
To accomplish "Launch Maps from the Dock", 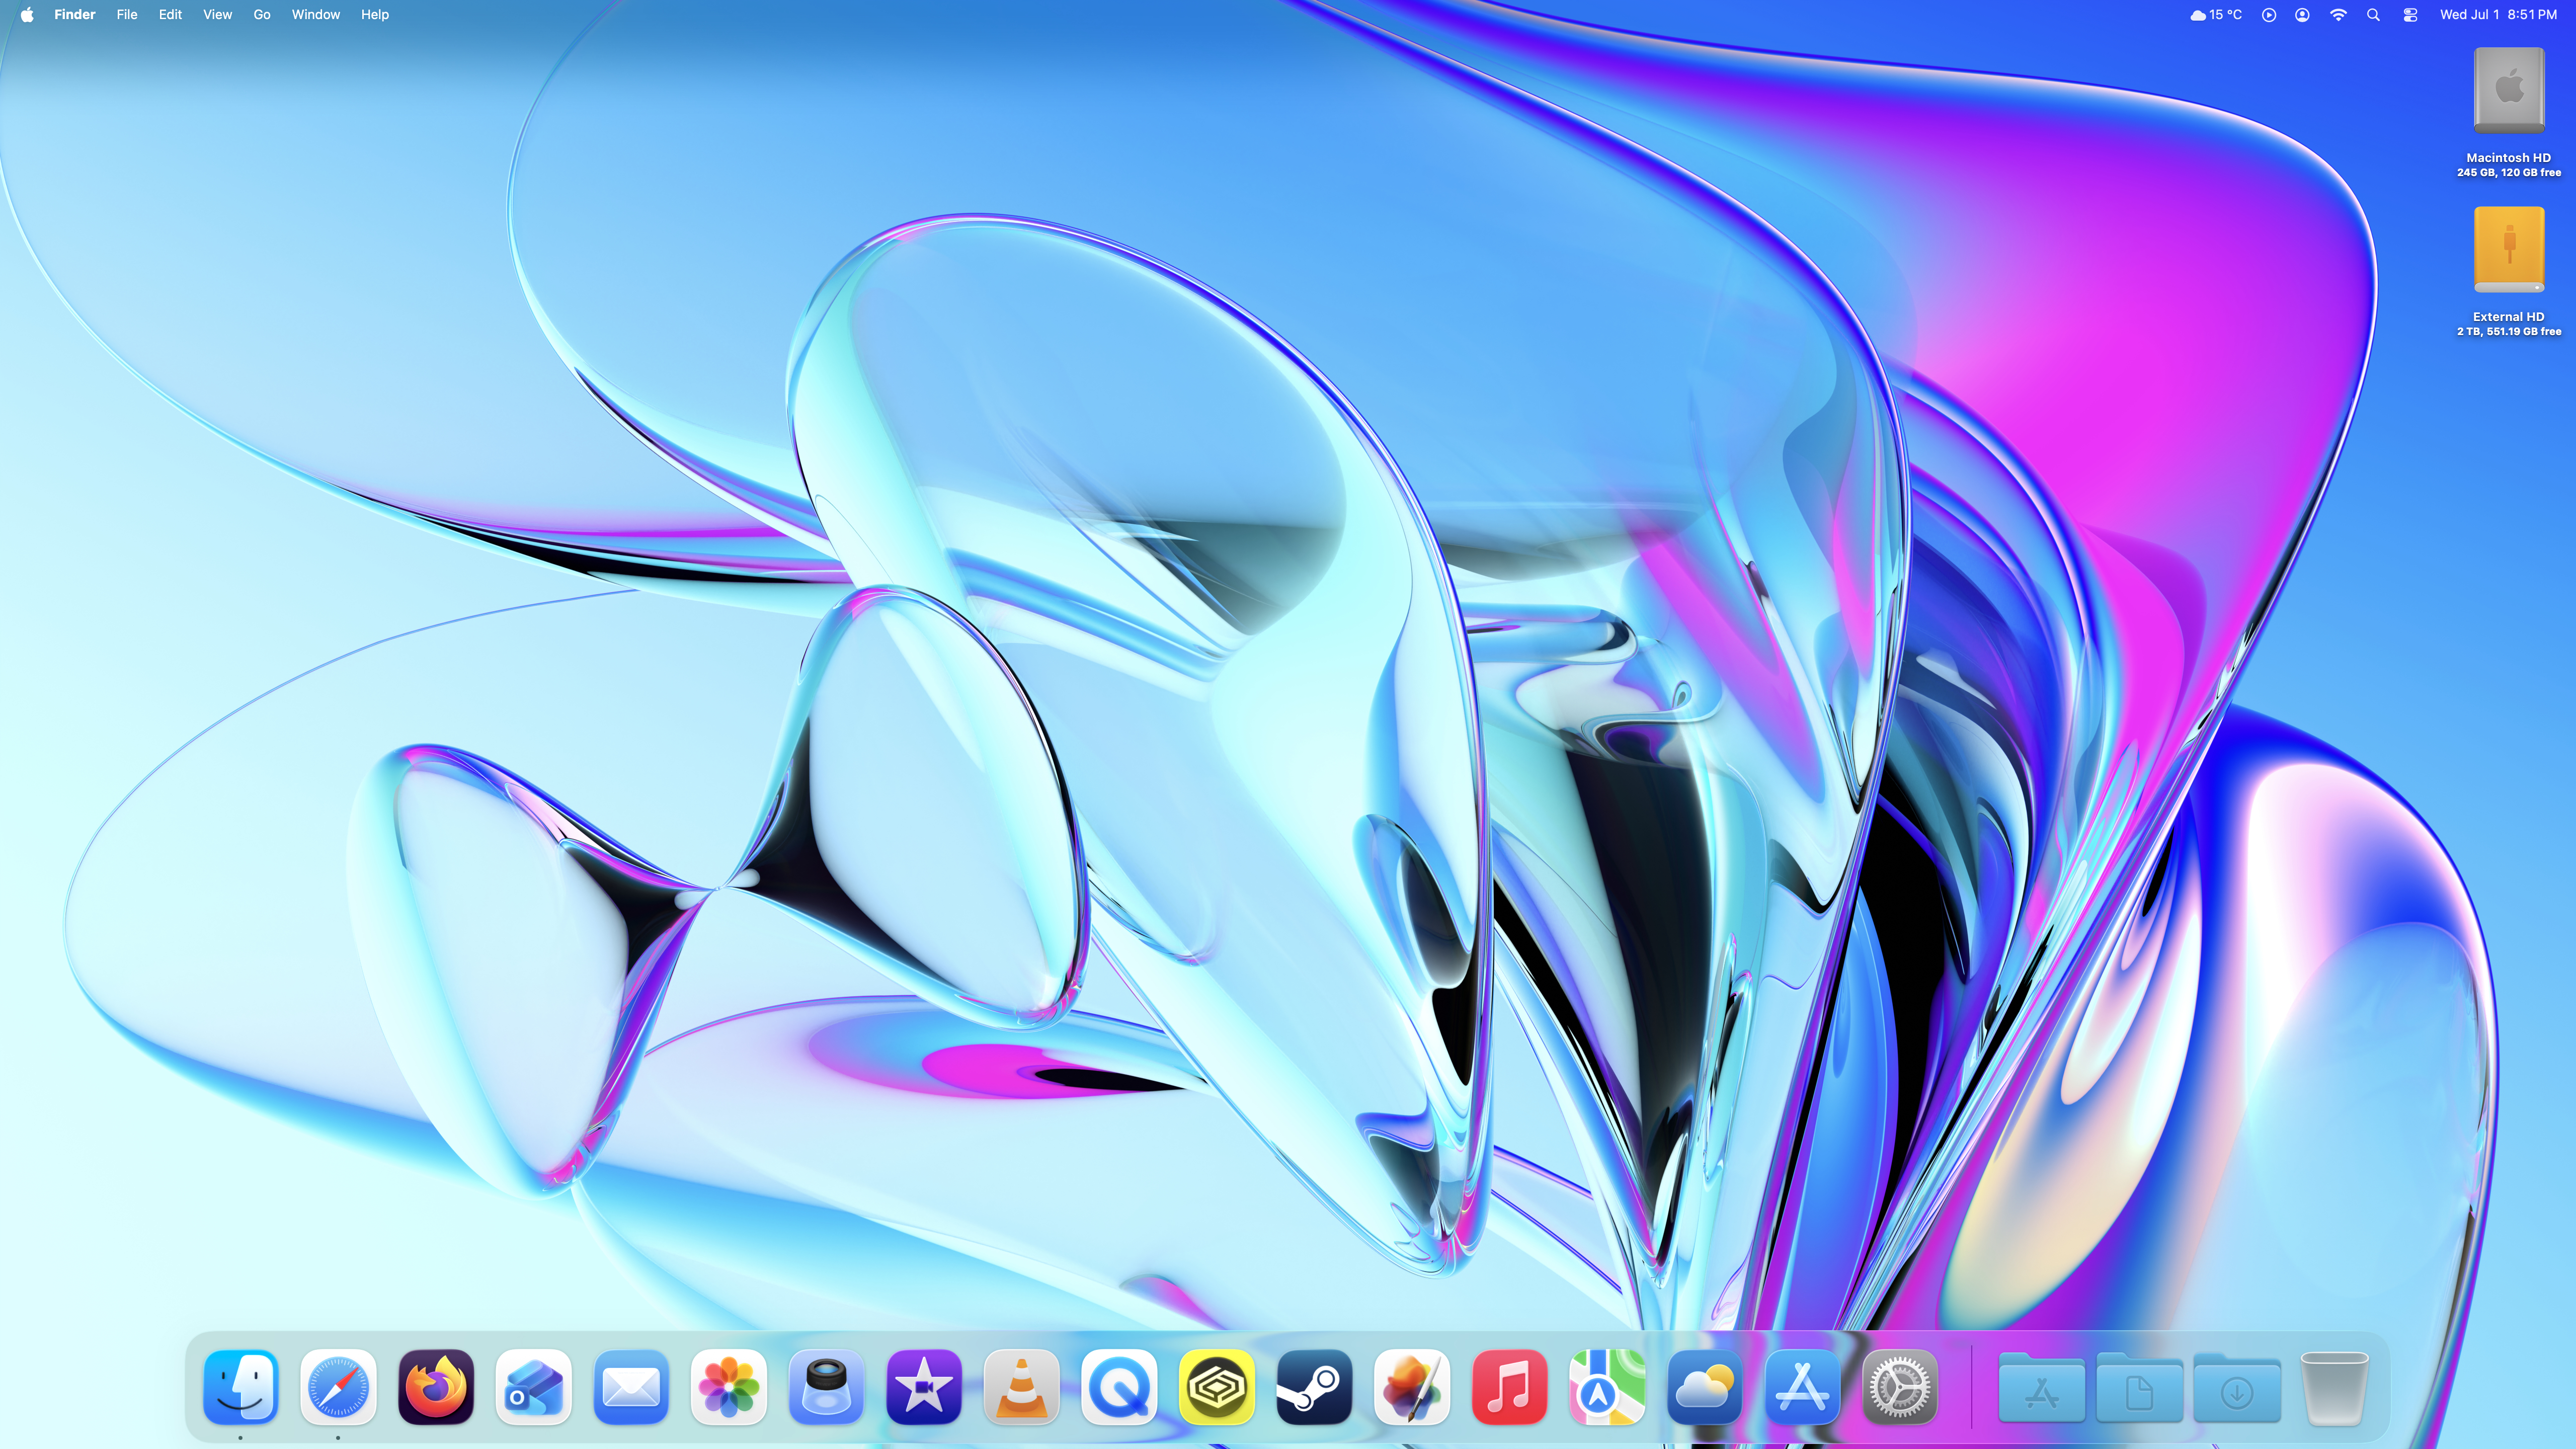I will click(x=1607, y=1387).
